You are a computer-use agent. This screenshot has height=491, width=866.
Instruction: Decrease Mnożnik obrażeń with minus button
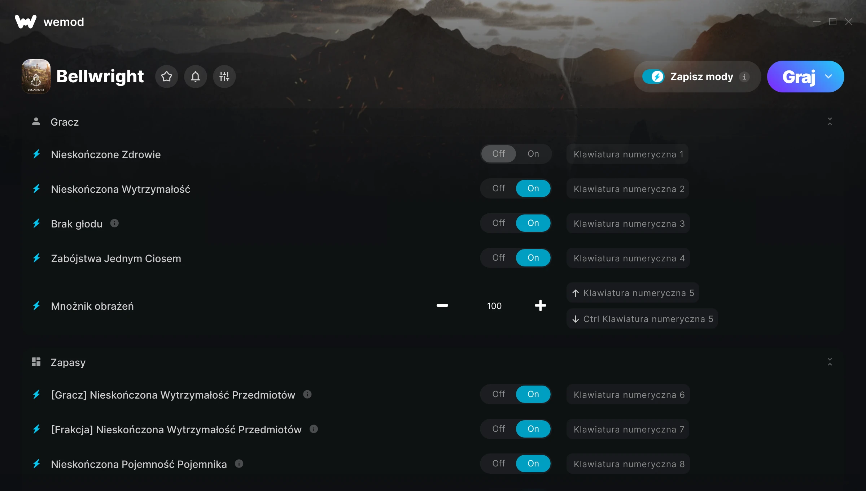coord(442,306)
